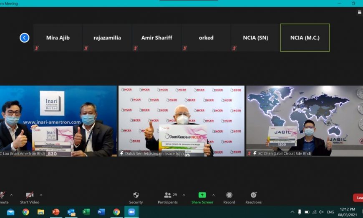
Task: Select rajazamilia participant tile
Action: coord(107,38)
